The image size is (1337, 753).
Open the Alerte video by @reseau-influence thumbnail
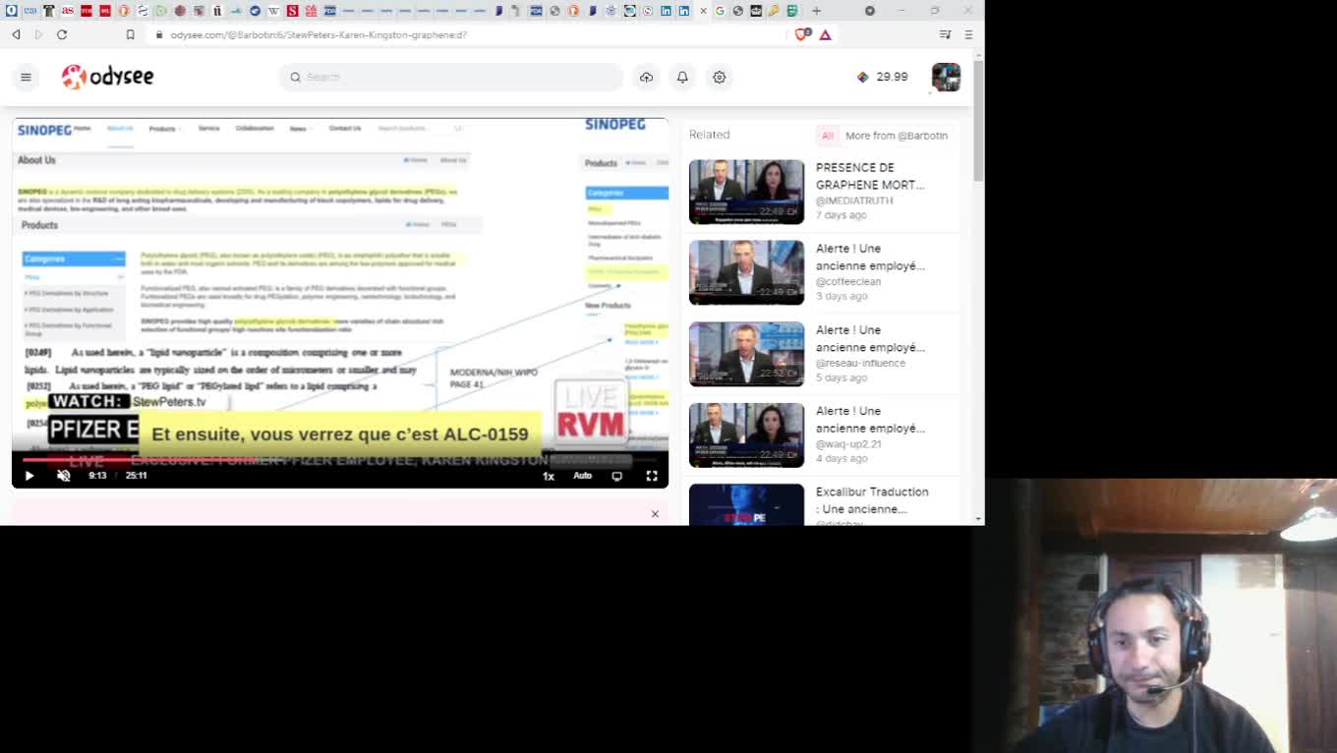point(746,354)
